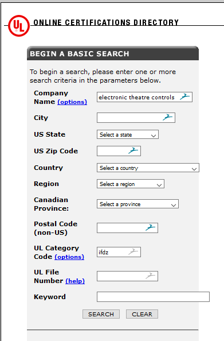Image resolution: width=224 pixels, height=341 pixels.
Task: Open the US State dropdown
Action: tap(128, 134)
